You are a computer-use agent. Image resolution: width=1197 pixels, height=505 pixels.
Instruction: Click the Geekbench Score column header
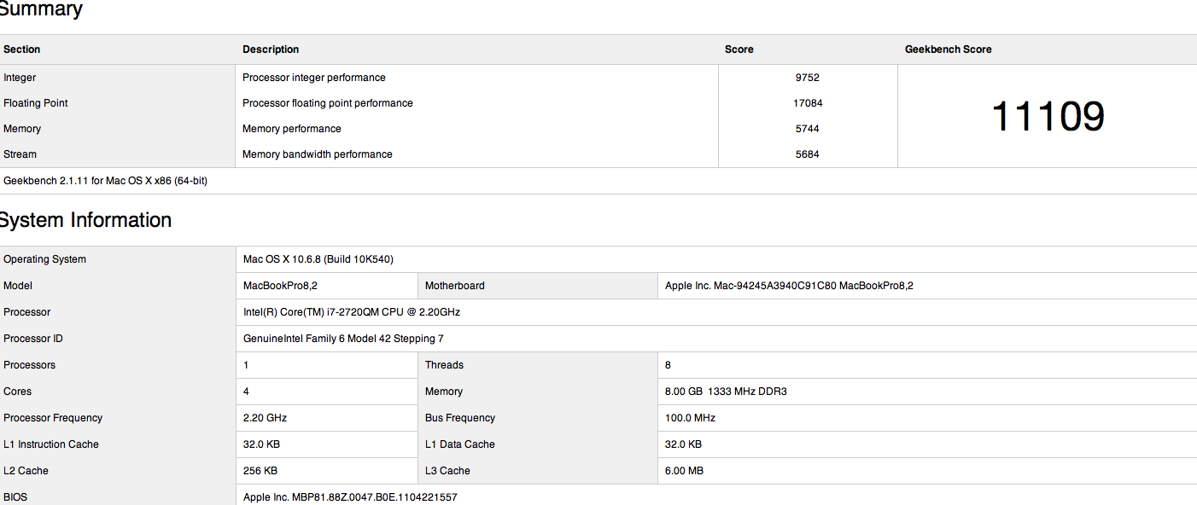(x=949, y=49)
